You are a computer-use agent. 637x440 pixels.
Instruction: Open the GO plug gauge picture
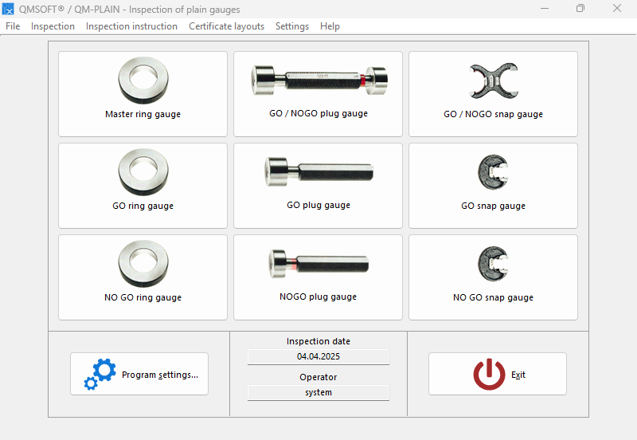click(x=319, y=172)
